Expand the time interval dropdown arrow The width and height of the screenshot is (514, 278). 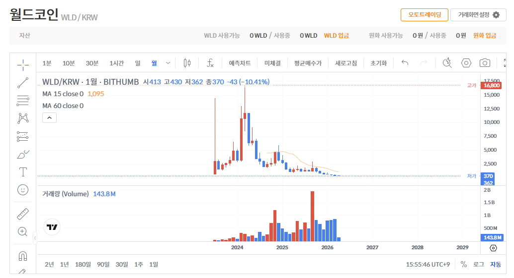(x=168, y=63)
